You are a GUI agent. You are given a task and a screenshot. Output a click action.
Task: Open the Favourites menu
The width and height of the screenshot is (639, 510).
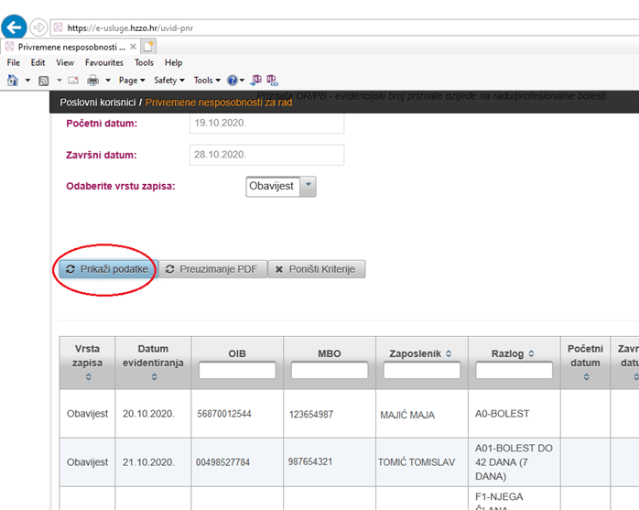[103, 62]
